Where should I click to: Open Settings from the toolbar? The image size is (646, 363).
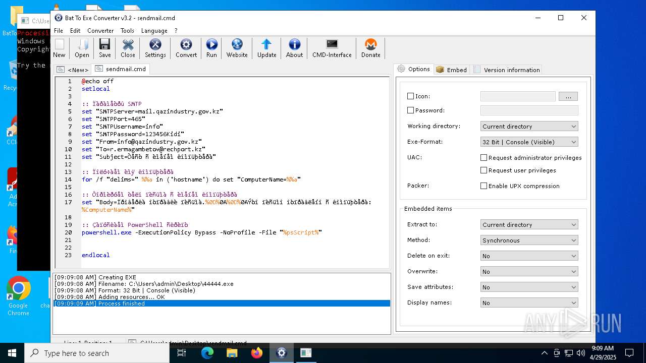(155, 48)
